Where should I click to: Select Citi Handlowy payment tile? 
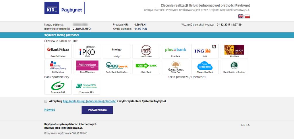coord(58,67)
